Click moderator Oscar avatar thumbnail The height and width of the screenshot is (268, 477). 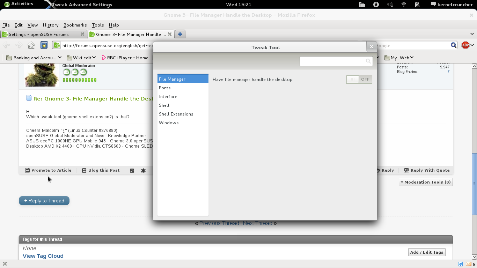(42, 75)
